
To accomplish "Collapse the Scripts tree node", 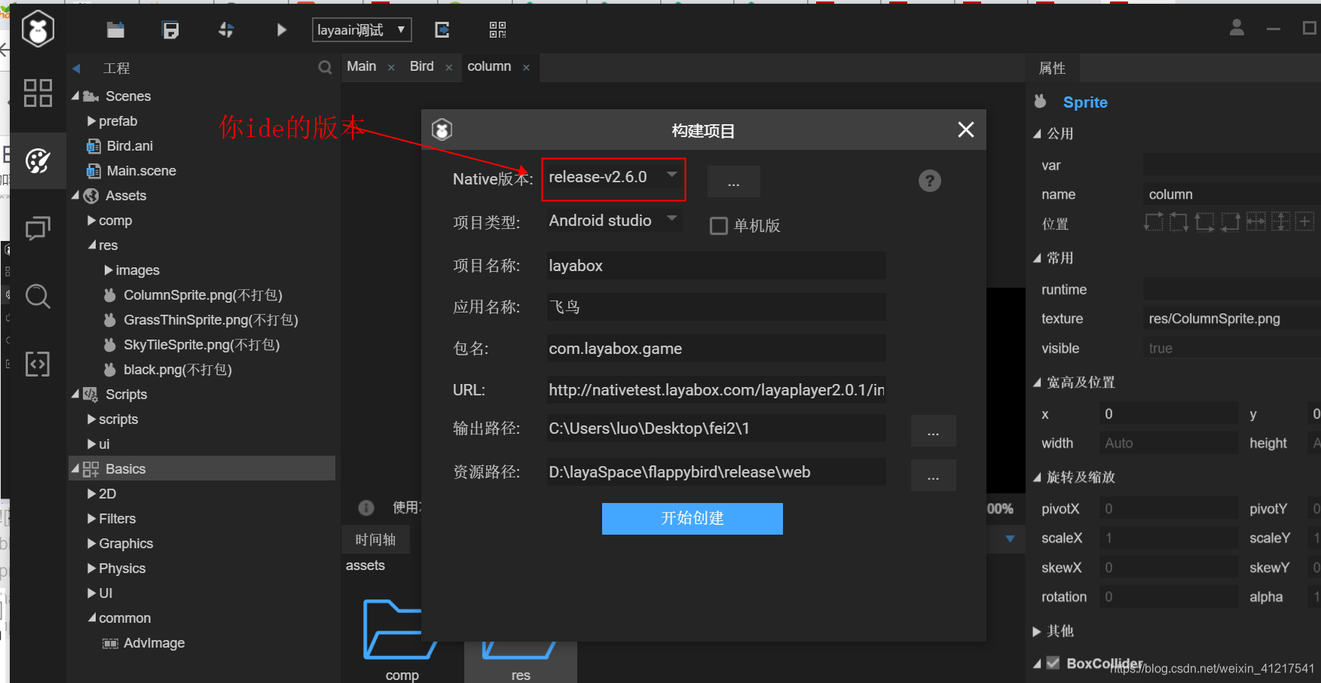I will [x=75, y=394].
